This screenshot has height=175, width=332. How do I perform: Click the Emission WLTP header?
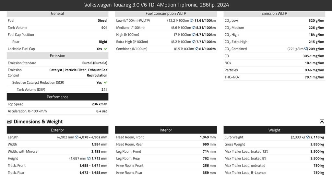[x=274, y=14]
